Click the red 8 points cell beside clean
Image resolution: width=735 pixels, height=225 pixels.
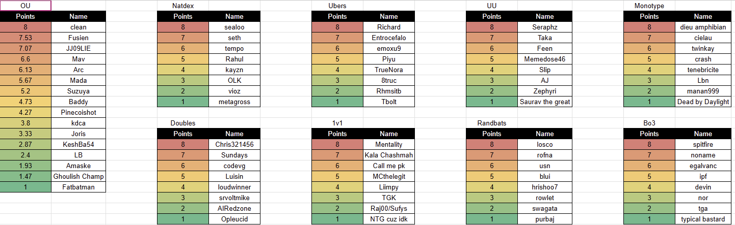click(x=25, y=27)
